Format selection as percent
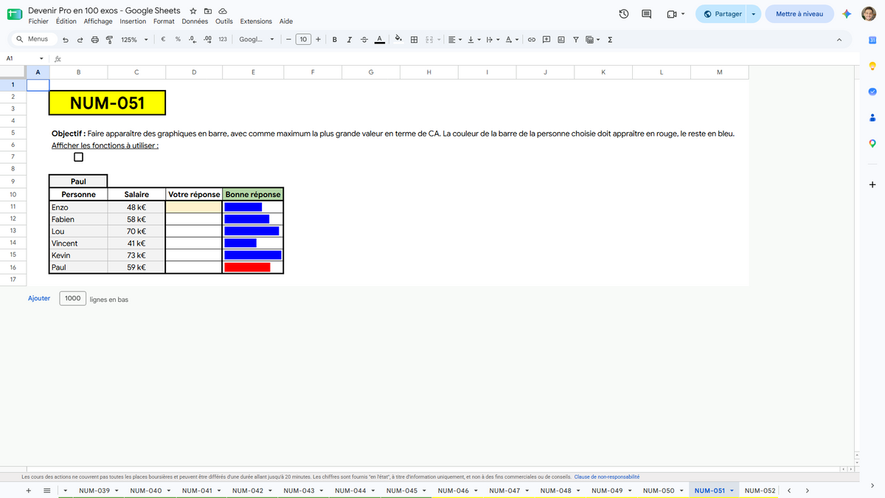The image size is (885, 498). click(178, 40)
